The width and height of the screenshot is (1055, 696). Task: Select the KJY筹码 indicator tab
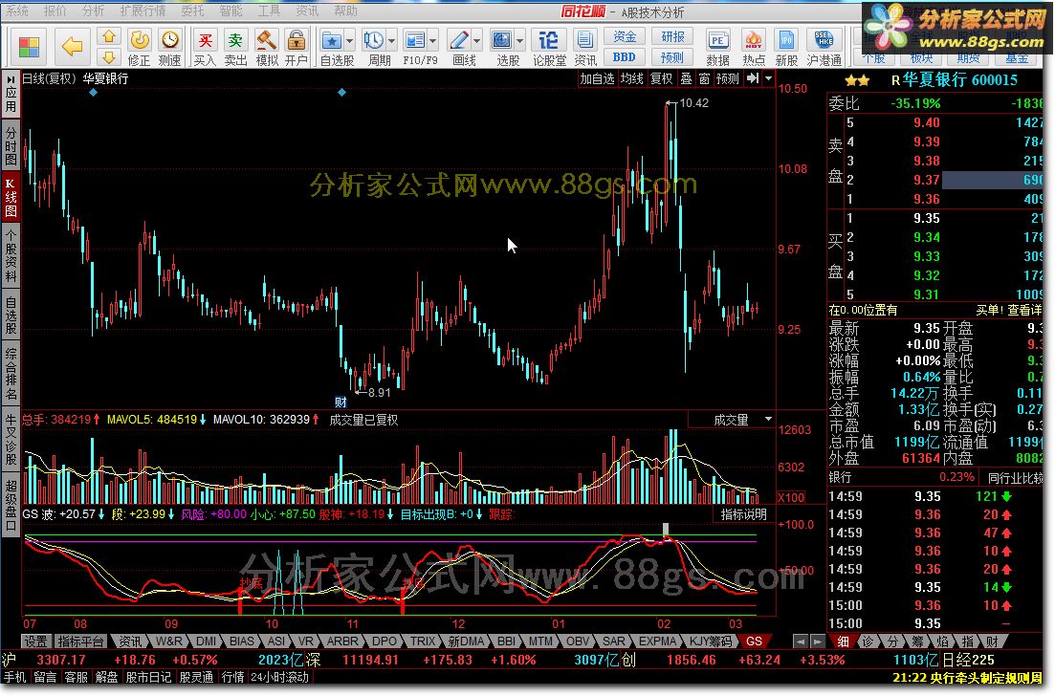click(x=711, y=642)
